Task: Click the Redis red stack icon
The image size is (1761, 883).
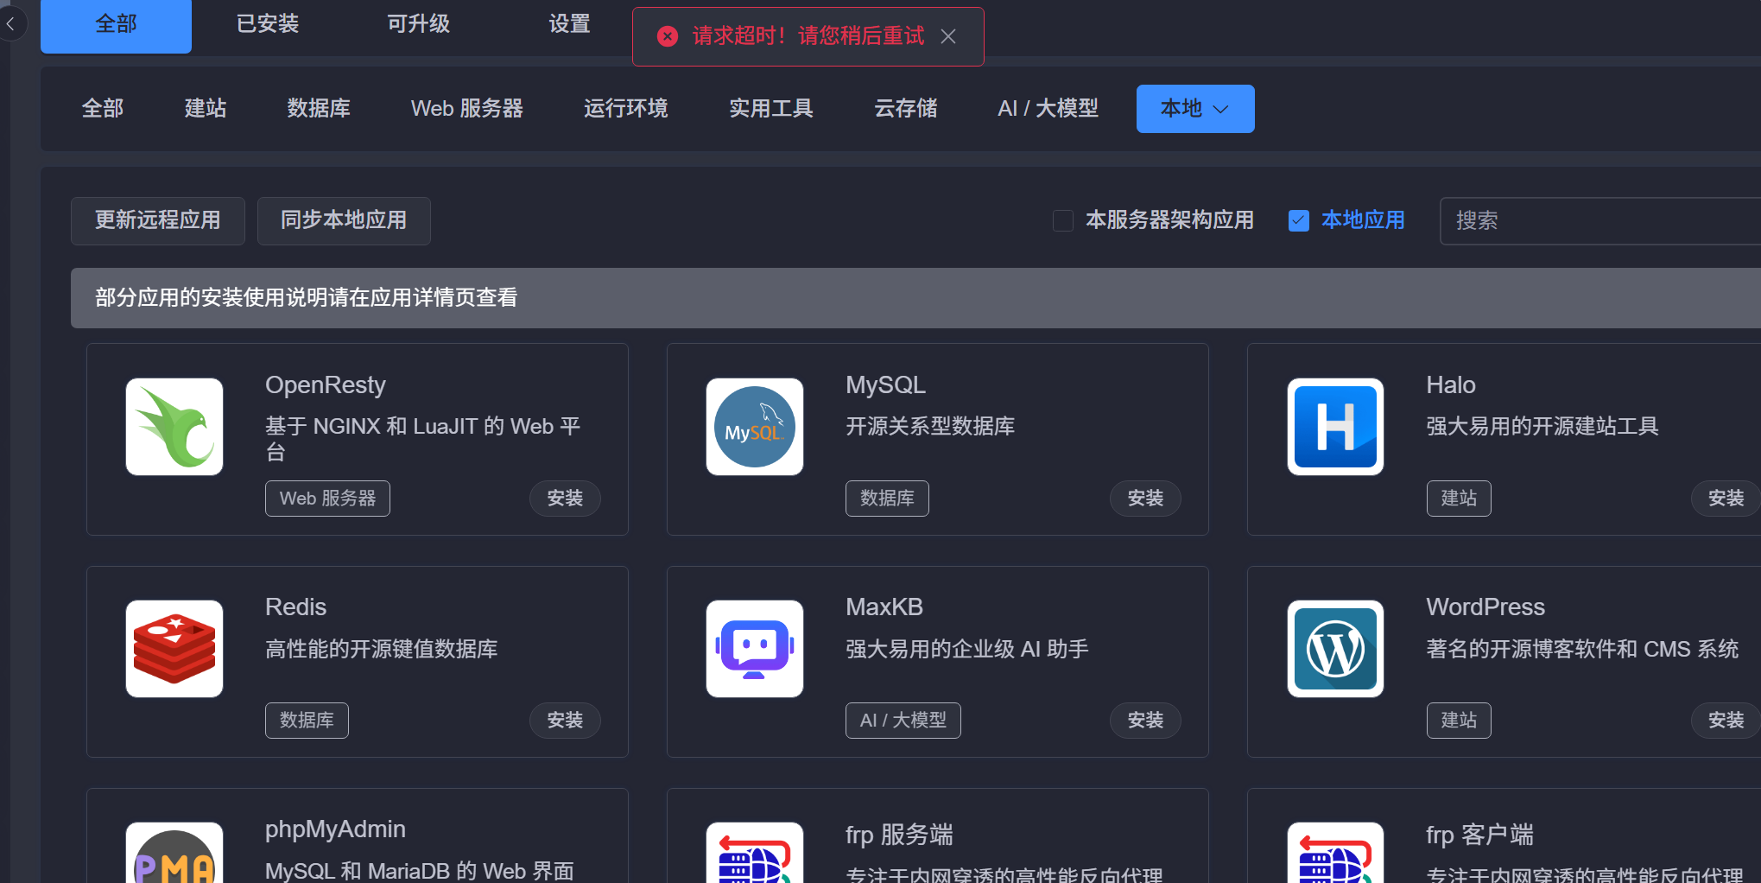Action: tap(174, 649)
